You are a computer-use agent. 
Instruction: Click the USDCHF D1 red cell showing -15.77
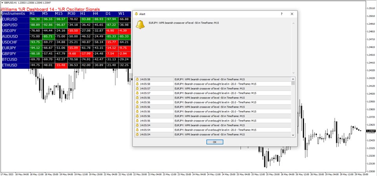click(x=112, y=42)
